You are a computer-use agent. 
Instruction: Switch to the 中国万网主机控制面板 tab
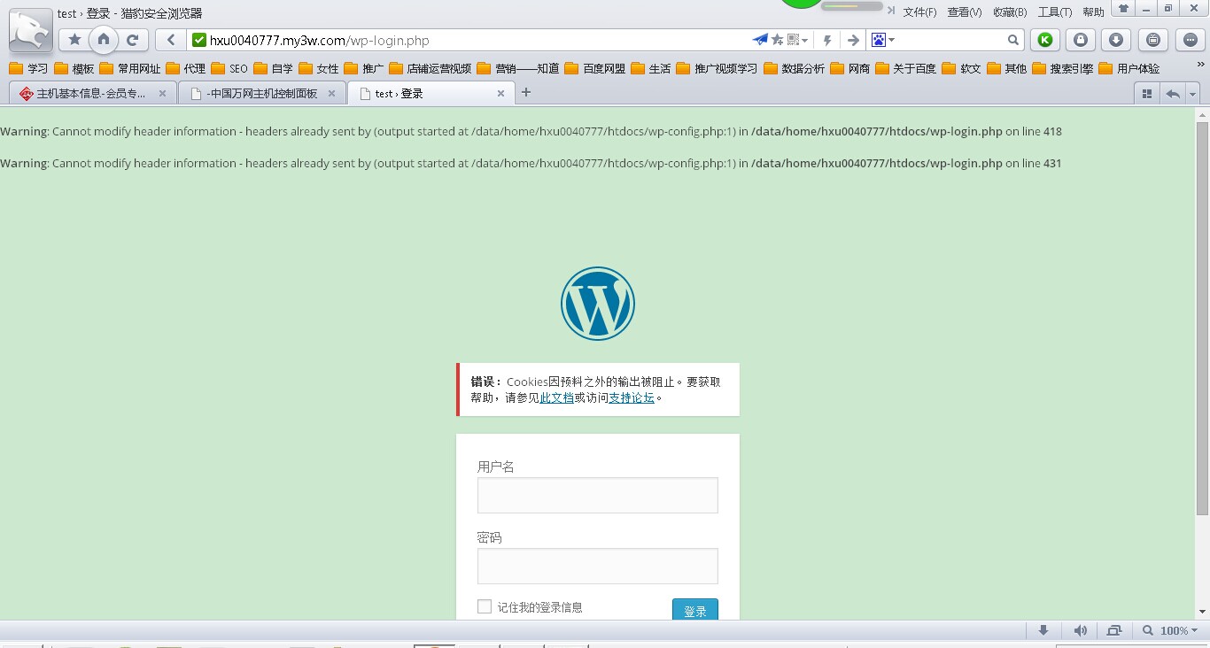tap(261, 93)
